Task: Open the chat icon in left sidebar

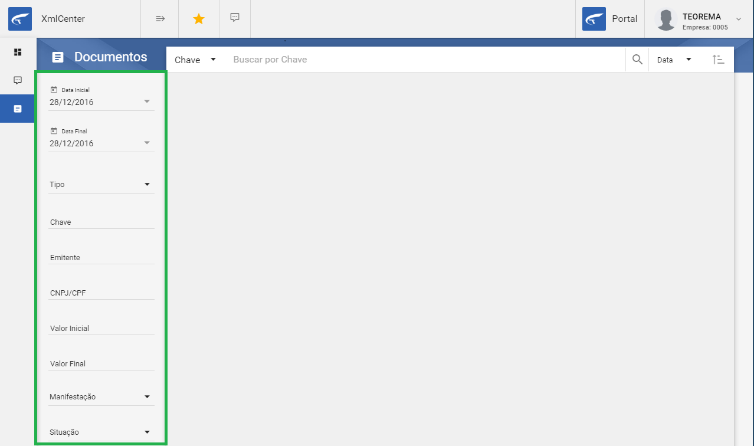Action: point(18,80)
